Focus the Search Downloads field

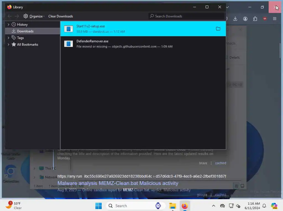(186, 16)
